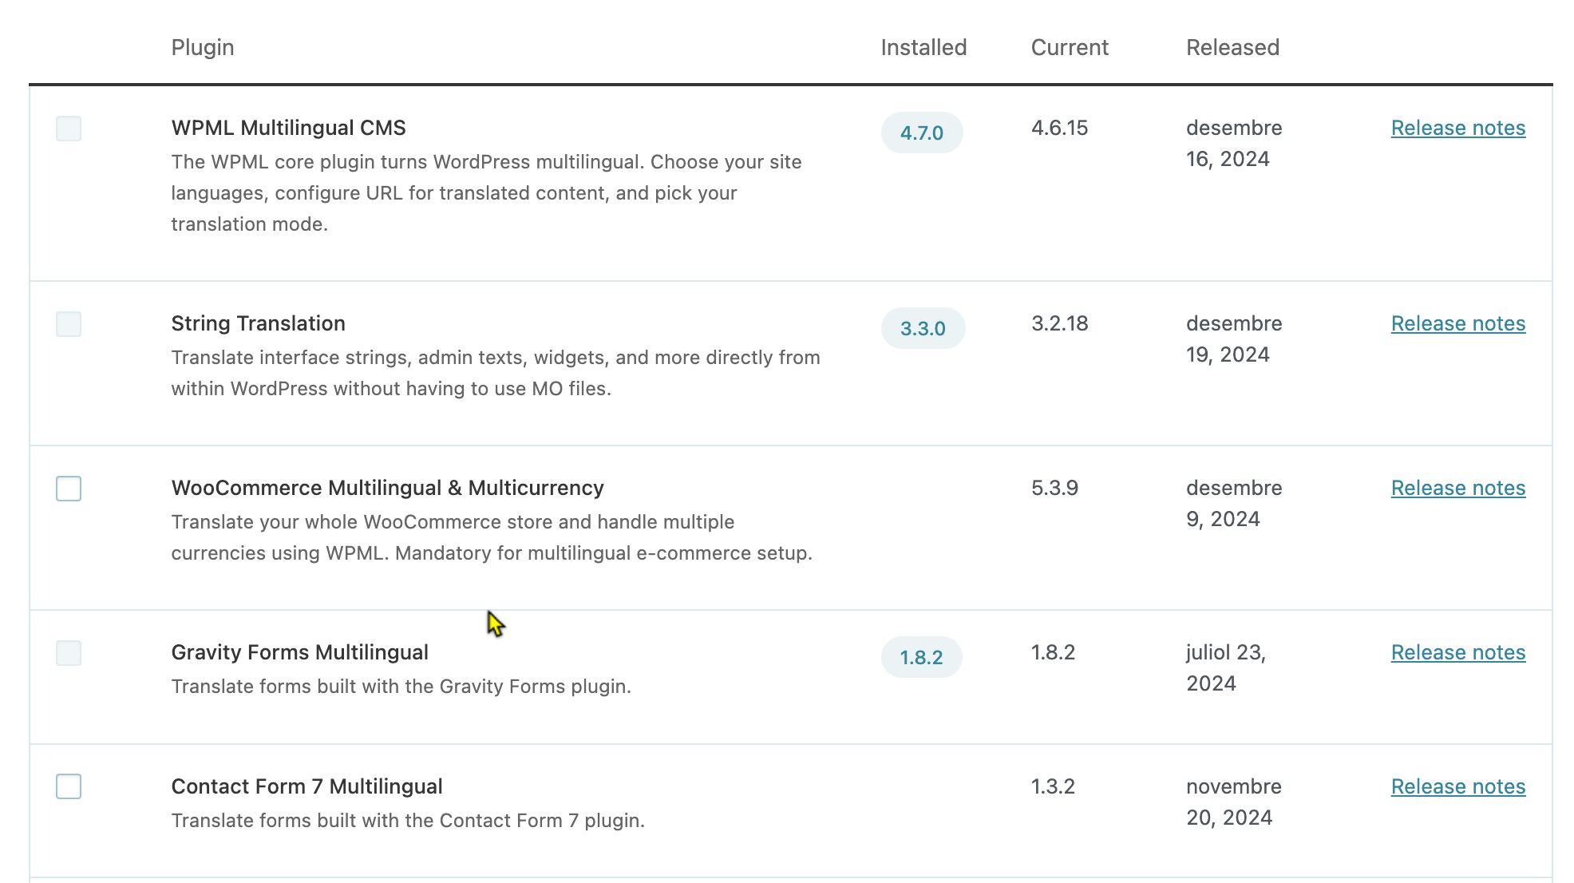
Task: Select the String Translation plugin title
Action: (x=258, y=323)
